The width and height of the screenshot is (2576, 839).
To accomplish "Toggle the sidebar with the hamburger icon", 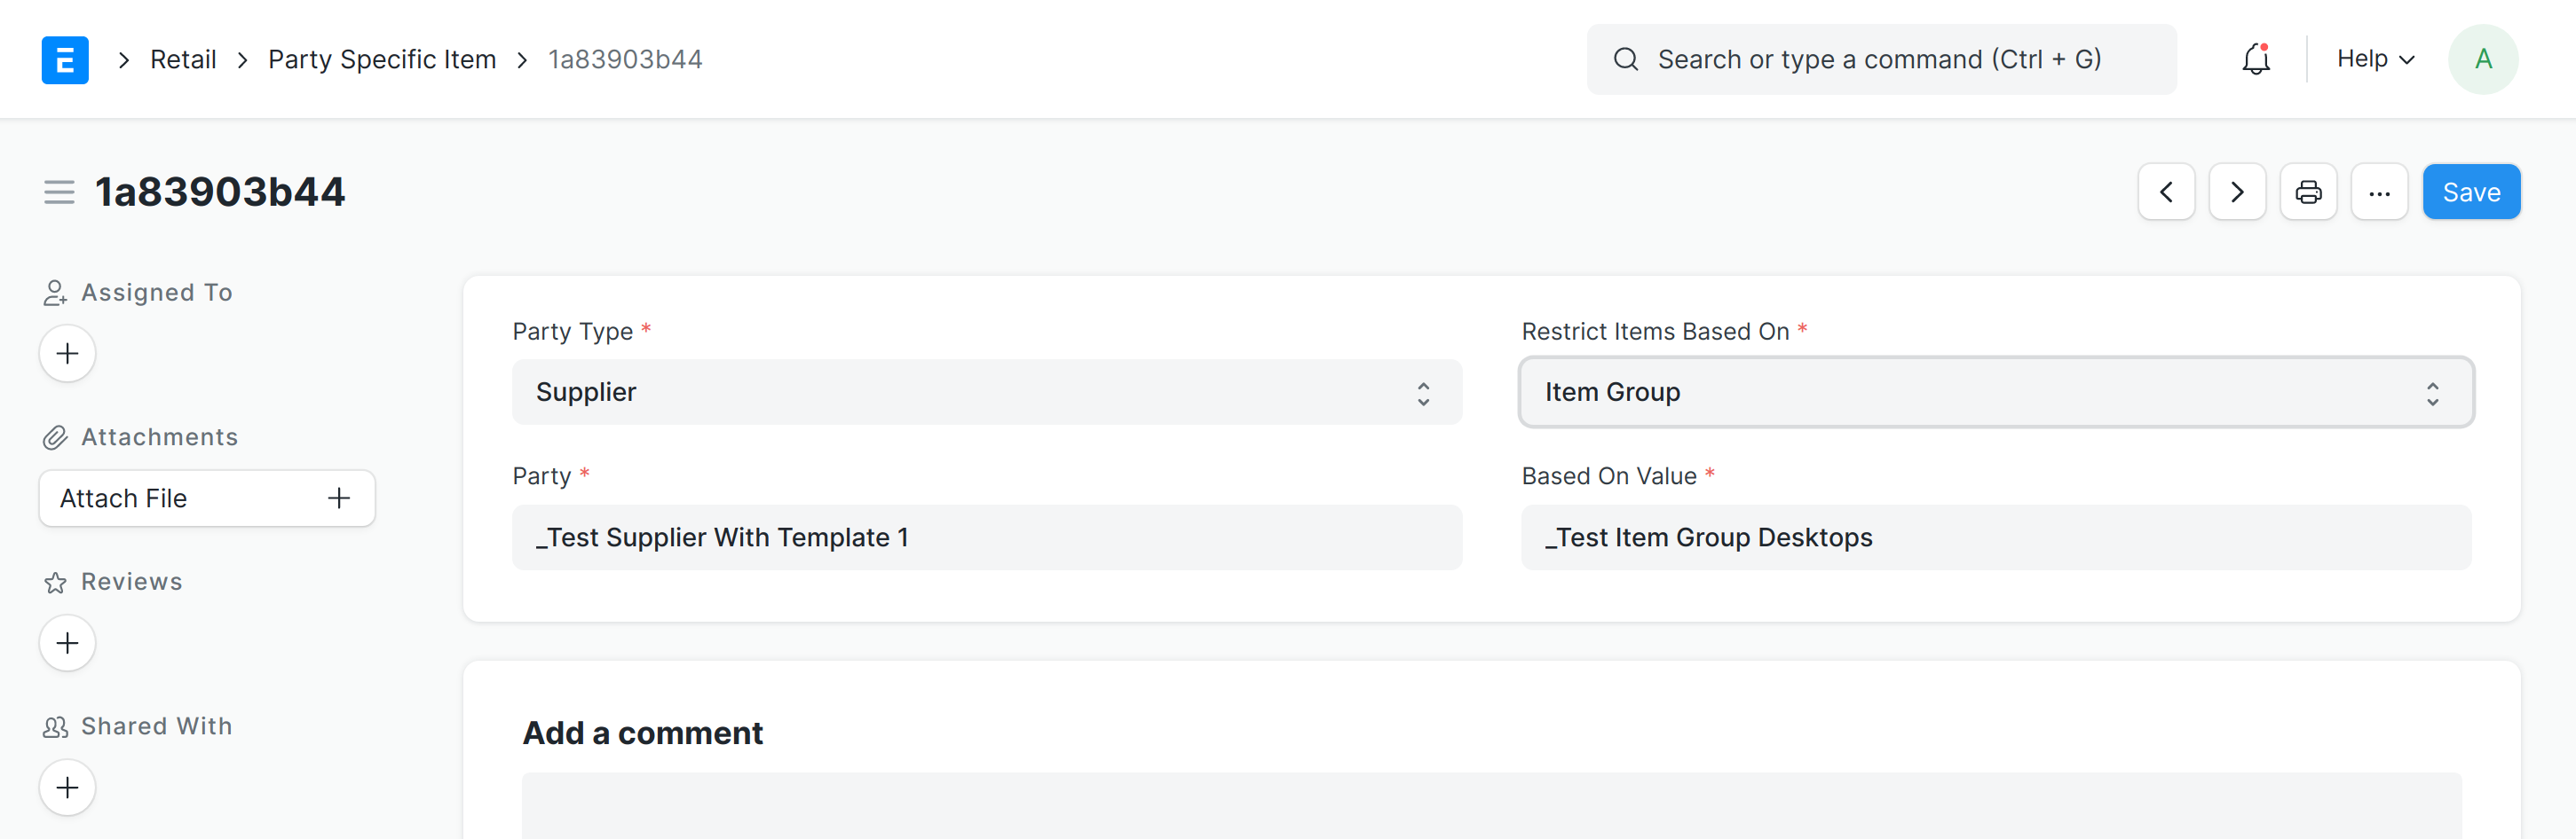I will (x=59, y=192).
